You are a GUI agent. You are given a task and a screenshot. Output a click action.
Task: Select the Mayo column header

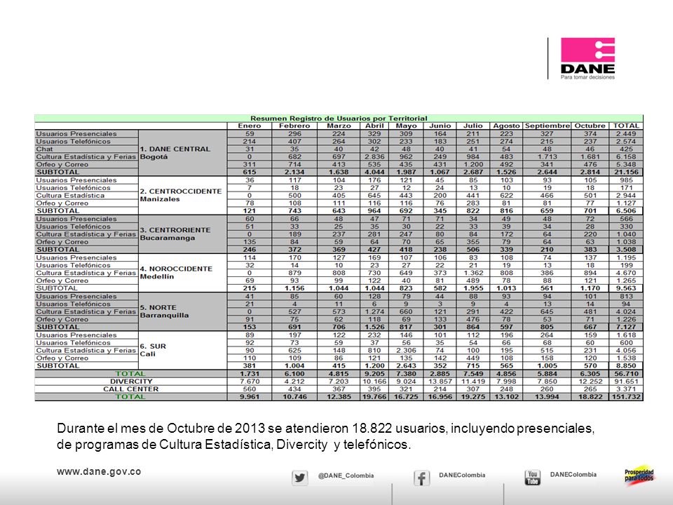[x=406, y=126]
